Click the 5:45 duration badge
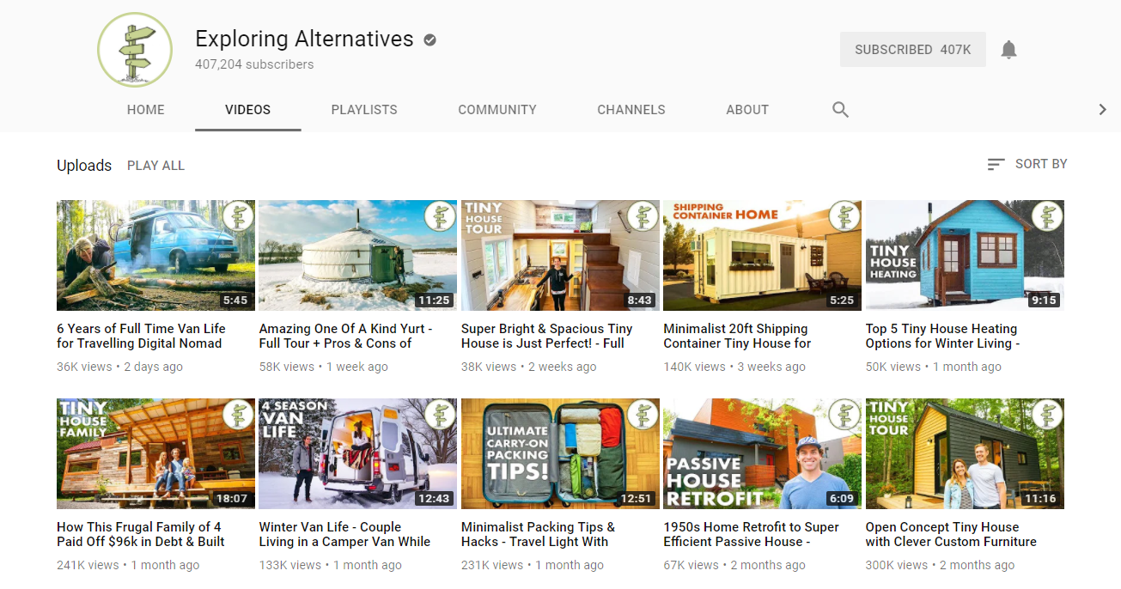This screenshot has width=1121, height=589. (x=235, y=301)
